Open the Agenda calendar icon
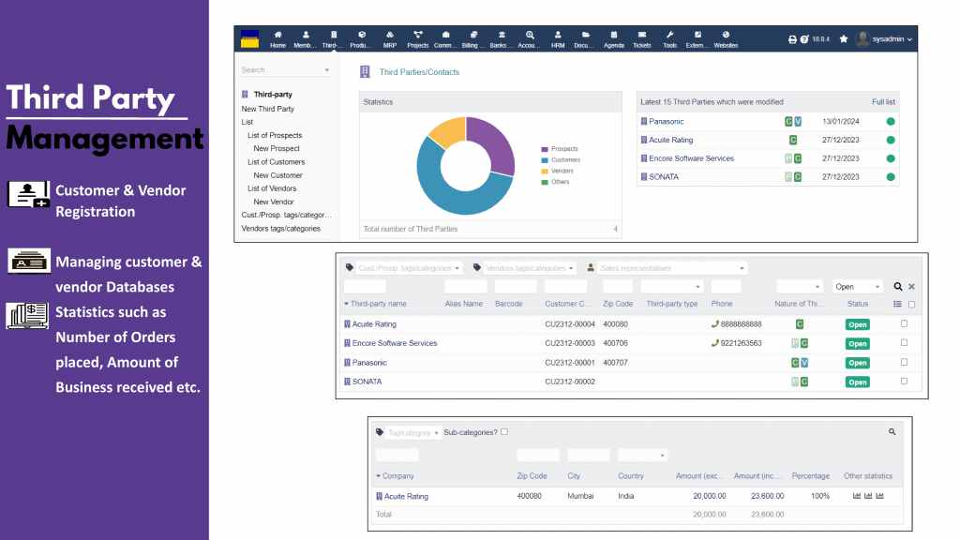This screenshot has height=540, width=960. (613, 36)
